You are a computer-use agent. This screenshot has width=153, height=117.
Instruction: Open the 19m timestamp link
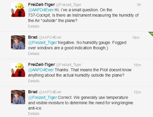point(136,38)
